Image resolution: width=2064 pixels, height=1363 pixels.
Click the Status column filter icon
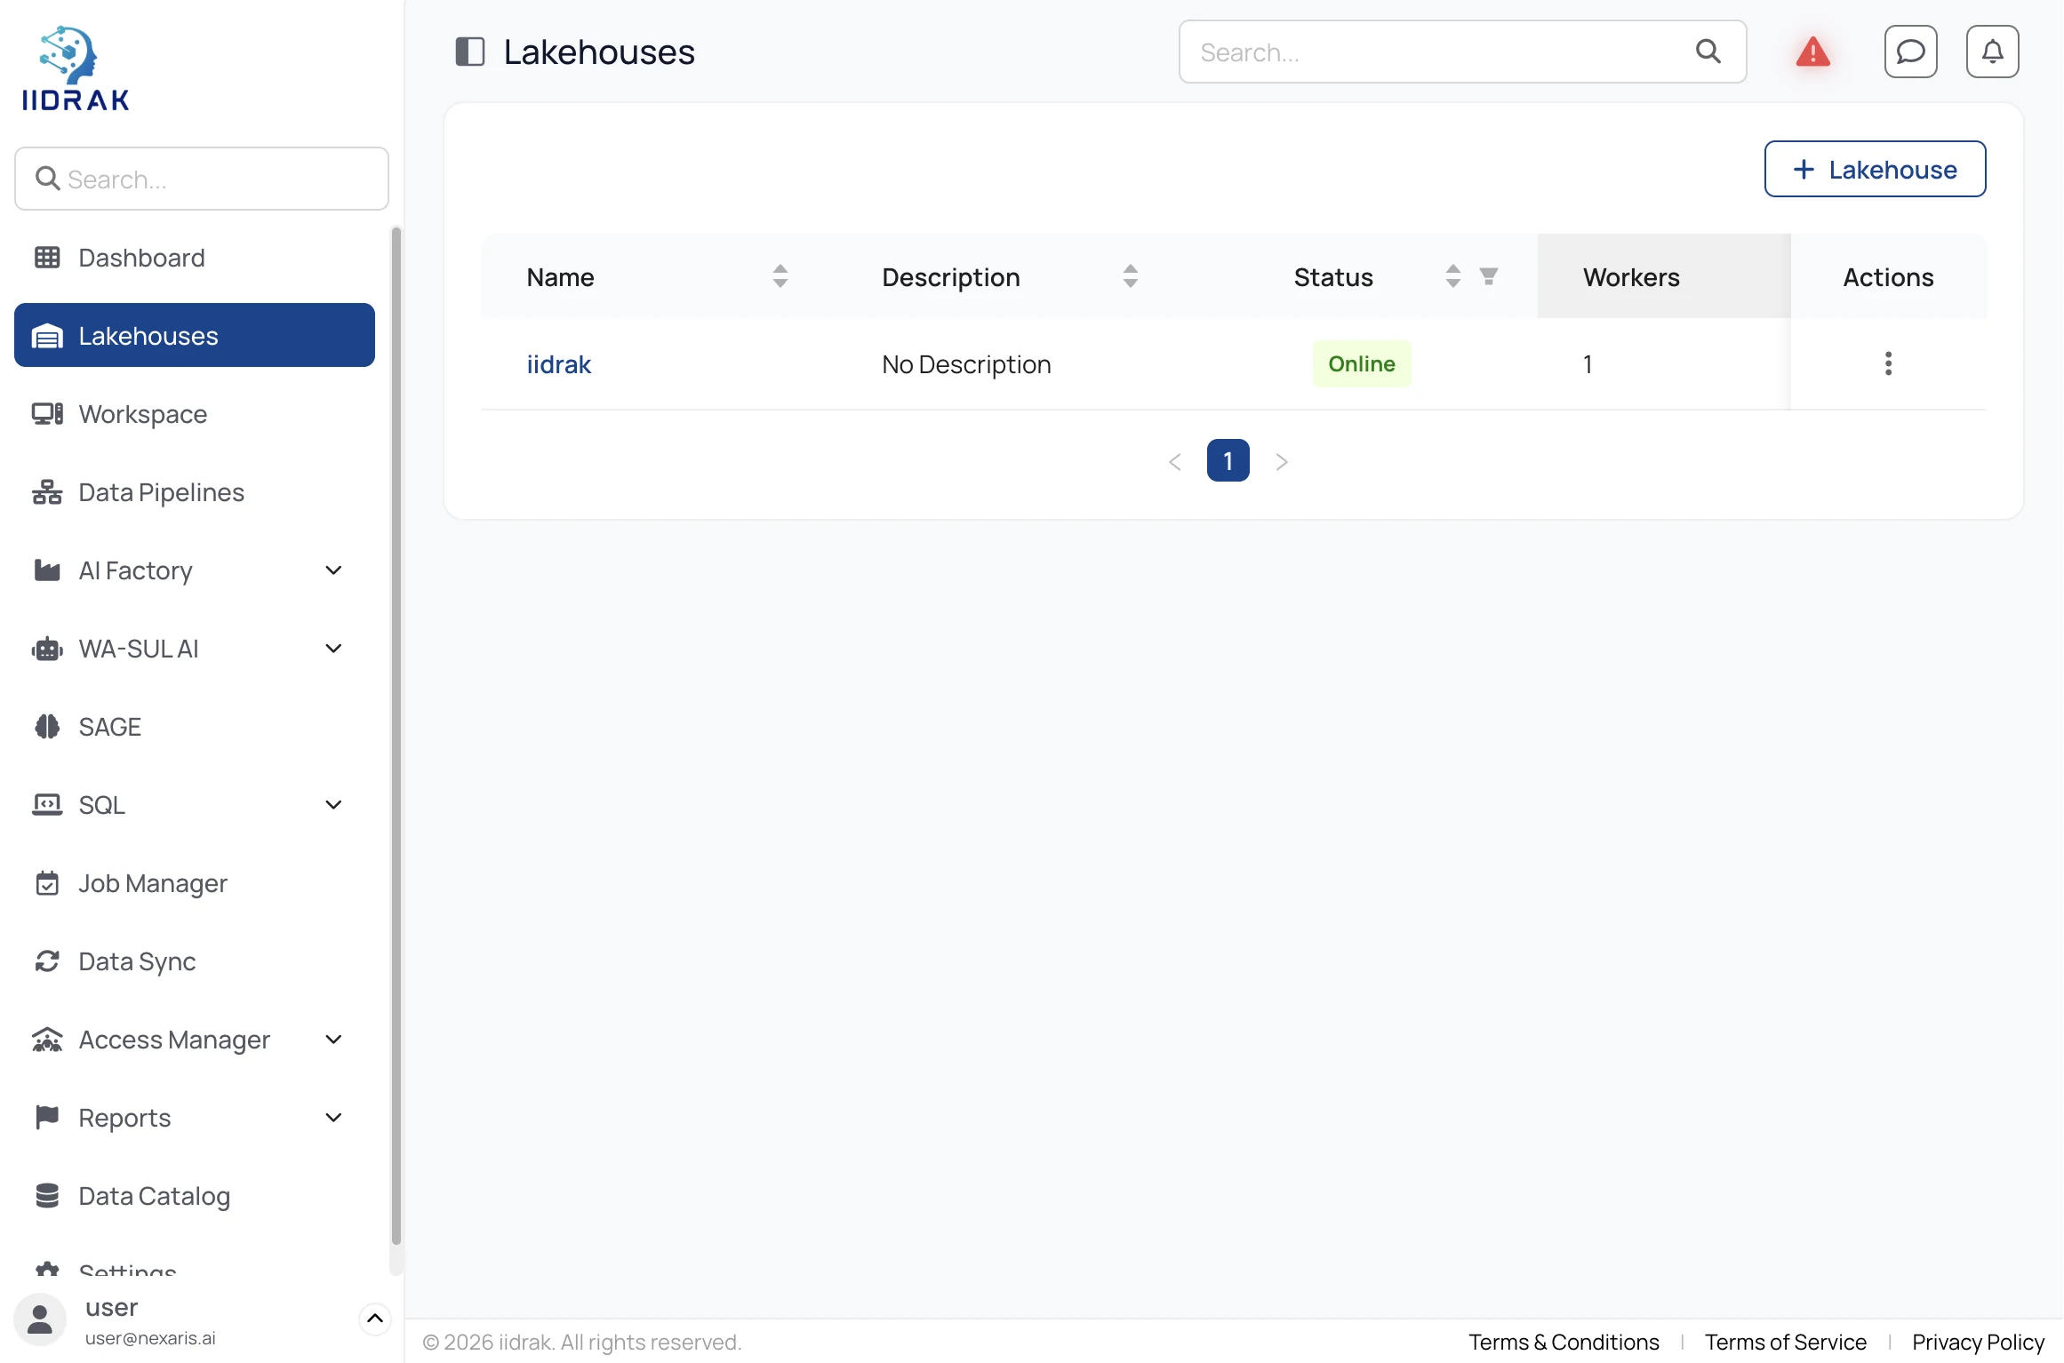[1488, 276]
